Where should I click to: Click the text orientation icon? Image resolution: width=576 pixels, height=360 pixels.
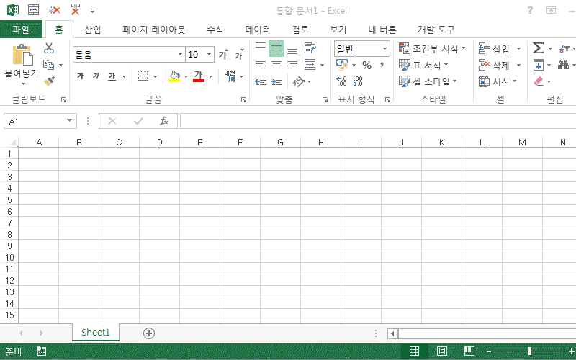(299, 81)
